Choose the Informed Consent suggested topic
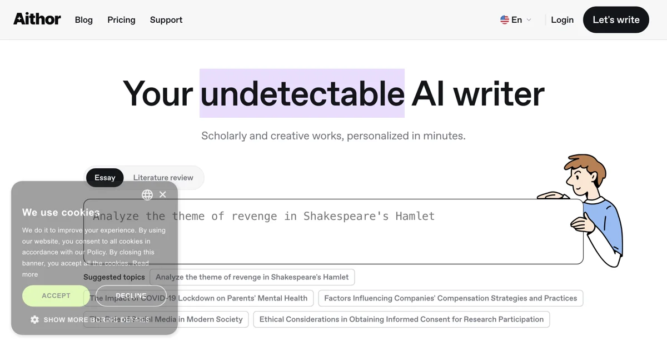 [401, 319]
